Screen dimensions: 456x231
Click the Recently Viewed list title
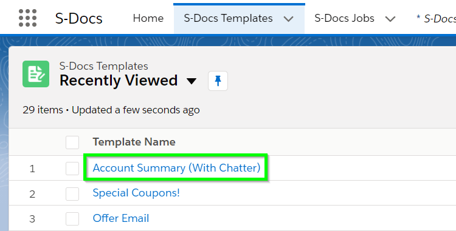[119, 80]
